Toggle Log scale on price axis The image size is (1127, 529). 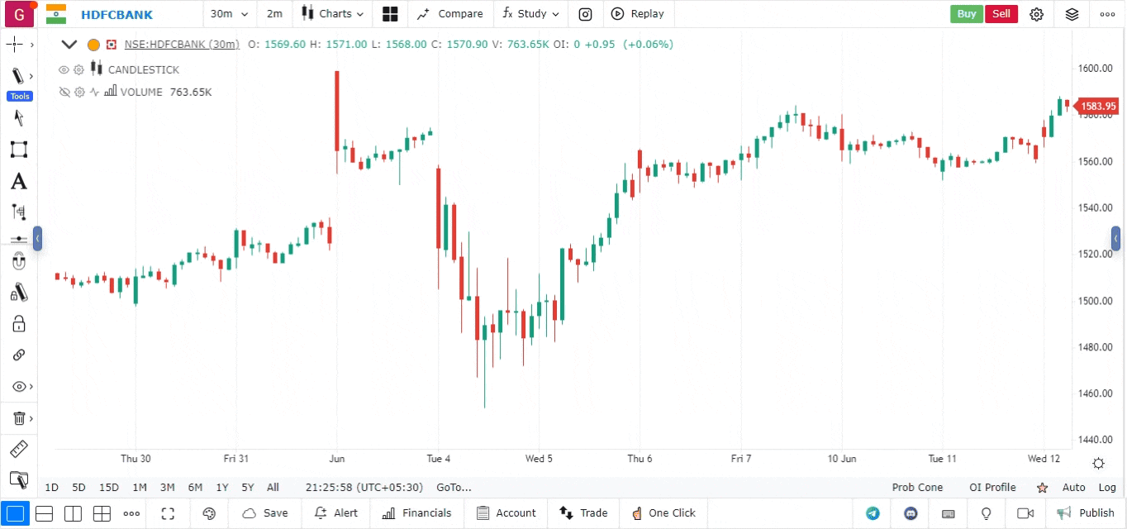1107,488
